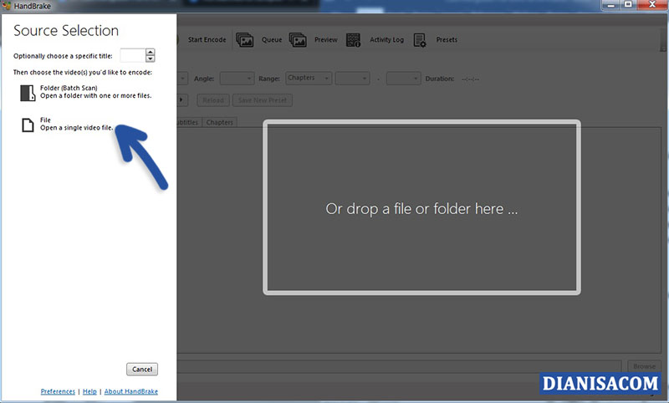Click the Activity Log icon

point(353,39)
